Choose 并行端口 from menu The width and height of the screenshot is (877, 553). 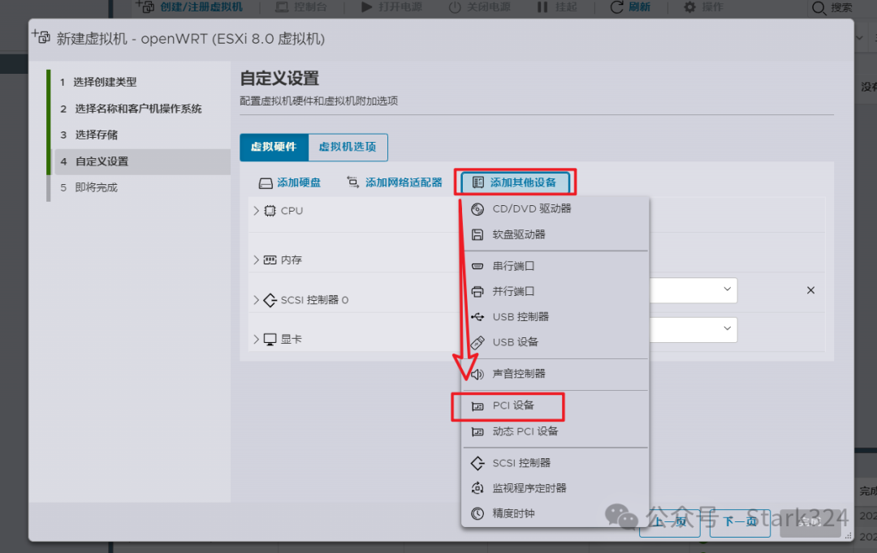click(556, 292)
